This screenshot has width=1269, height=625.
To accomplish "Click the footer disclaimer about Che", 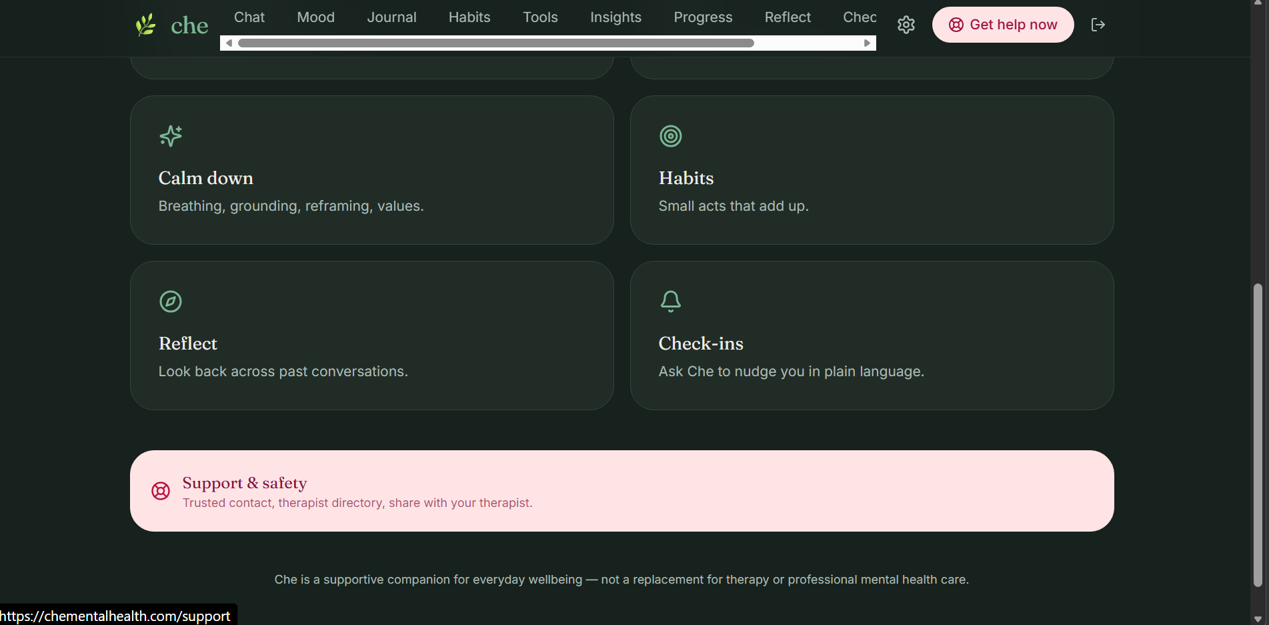I will [621, 580].
